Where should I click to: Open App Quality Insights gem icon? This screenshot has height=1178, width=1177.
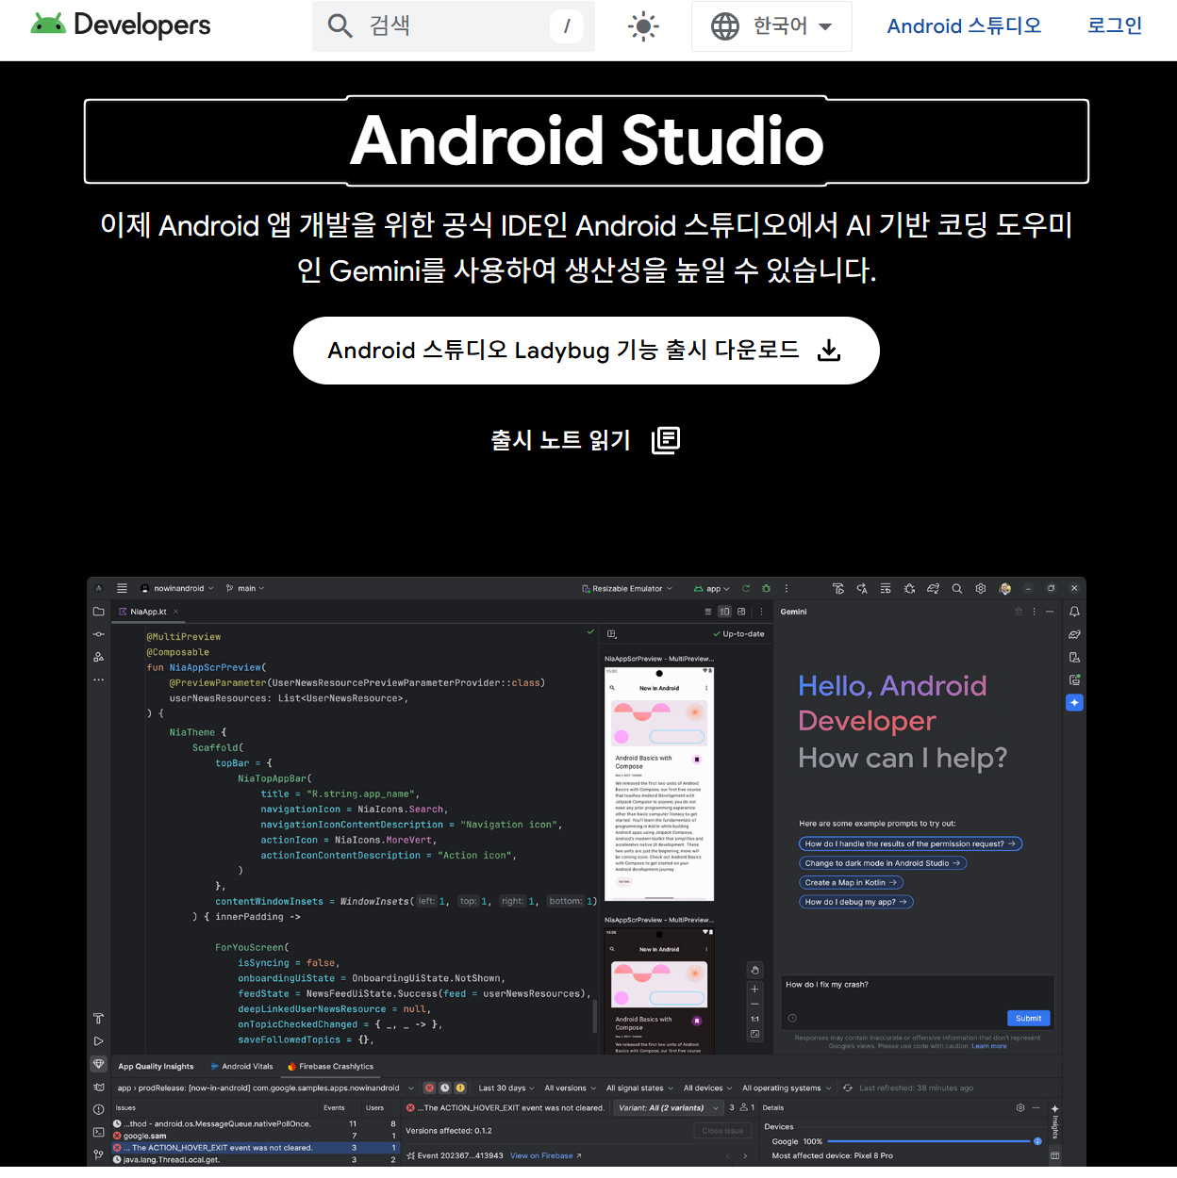point(98,1064)
